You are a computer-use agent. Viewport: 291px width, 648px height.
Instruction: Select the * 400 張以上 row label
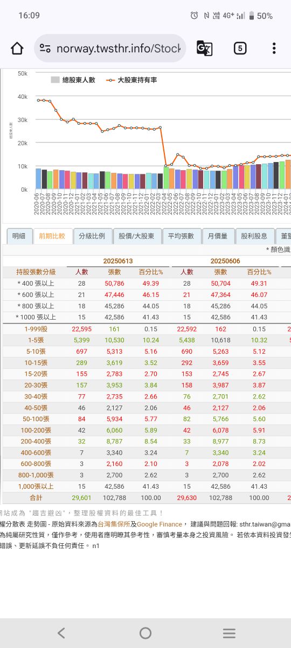point(35,283)
